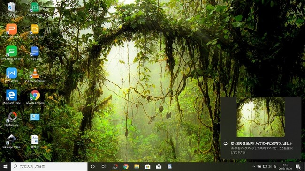Open File Explorer from the taskbar

pyautogui.click(x=137, y=166)
